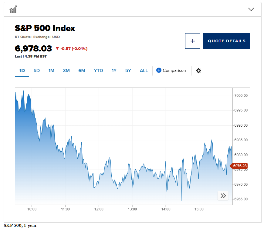Click the QUOTE DETAILS button
Screen dimensions: 264x229
[227, 41]
